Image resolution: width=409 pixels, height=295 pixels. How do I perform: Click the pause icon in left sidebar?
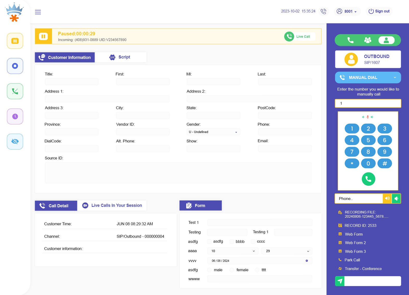click(x=15, y=41)
